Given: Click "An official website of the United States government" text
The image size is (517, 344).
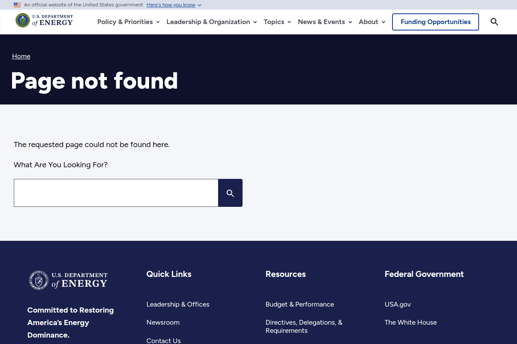Looking at the screenshot, I should 84,5.
